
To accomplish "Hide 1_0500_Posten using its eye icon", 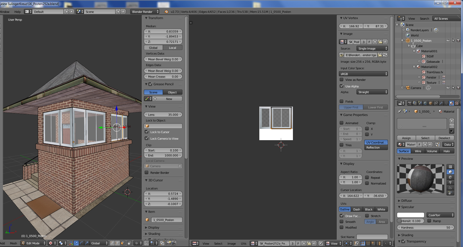I will click(448, 41).
